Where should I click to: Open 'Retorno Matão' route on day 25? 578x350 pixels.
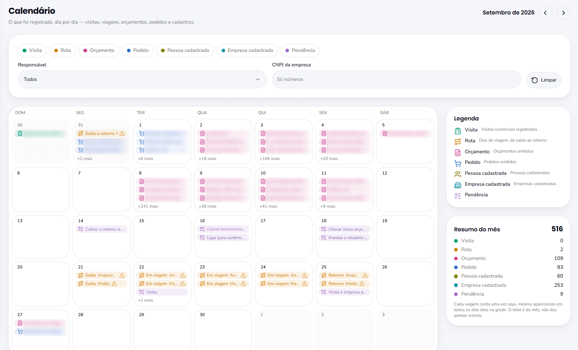344,284
